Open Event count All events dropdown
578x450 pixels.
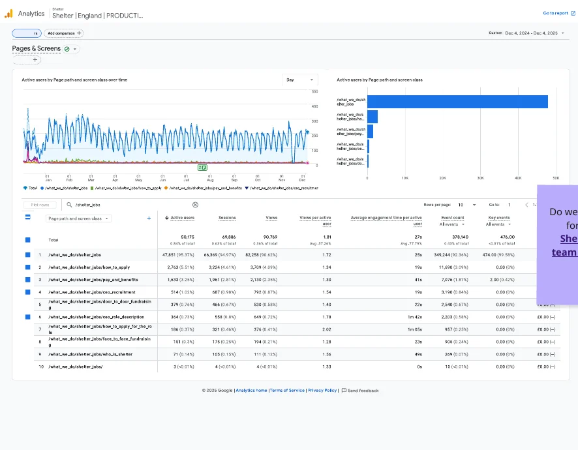(452, 224)
